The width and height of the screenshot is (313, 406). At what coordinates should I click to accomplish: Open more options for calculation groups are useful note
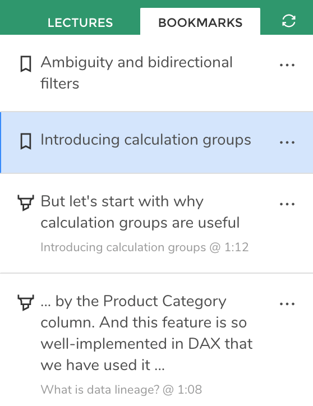pyautogui.click(x=287, y=204)
